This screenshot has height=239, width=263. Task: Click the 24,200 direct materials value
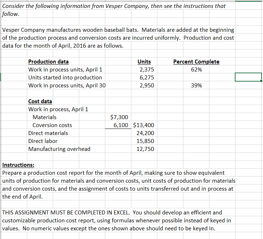[145, 133]
